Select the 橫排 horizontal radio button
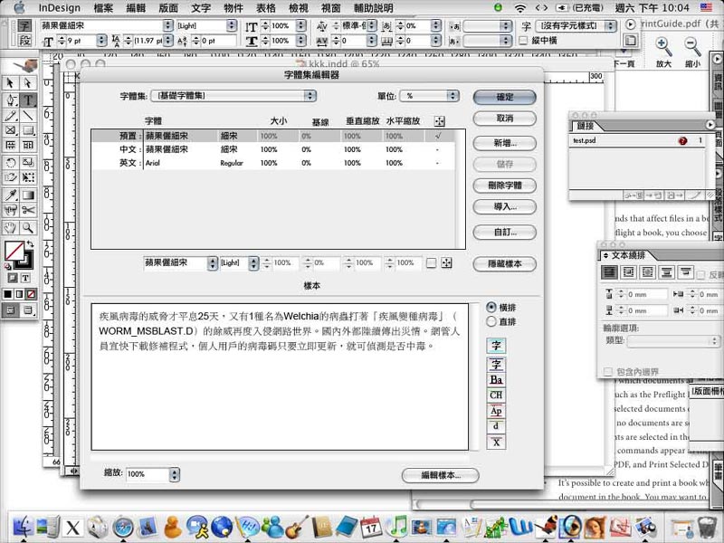724x543 pixels. (491, 307)
